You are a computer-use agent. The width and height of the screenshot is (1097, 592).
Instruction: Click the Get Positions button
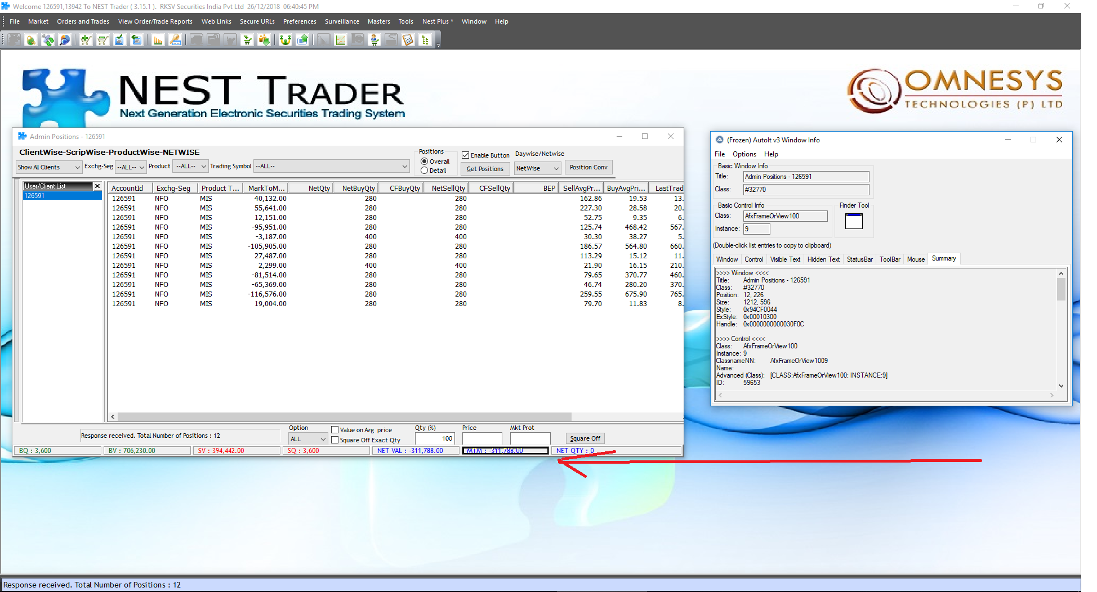coord(485,168)
